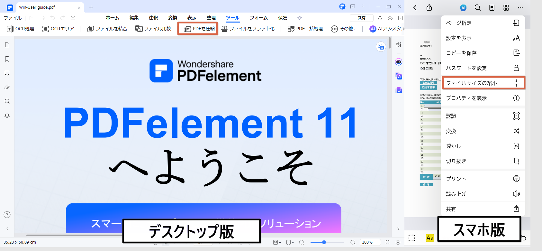542x251 pixels.
Task: Click floating PDF-to-Word icon on page
Action: tap(381, 47)
